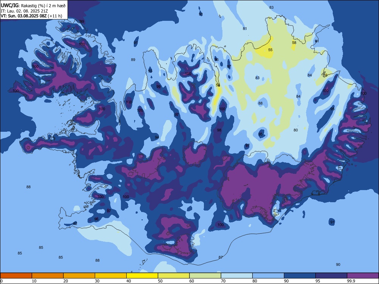This screenshot has width=379, height=284.
Task: Select the '10' tick label on the color scale
Action: coord(34,281)
